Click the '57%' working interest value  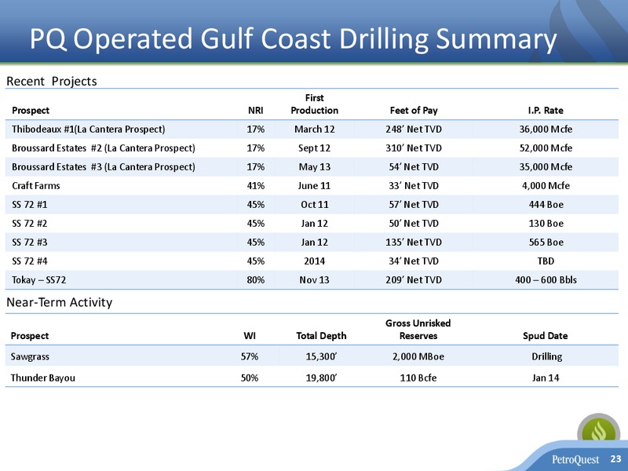pyautogui.click(x=250, y=357)
